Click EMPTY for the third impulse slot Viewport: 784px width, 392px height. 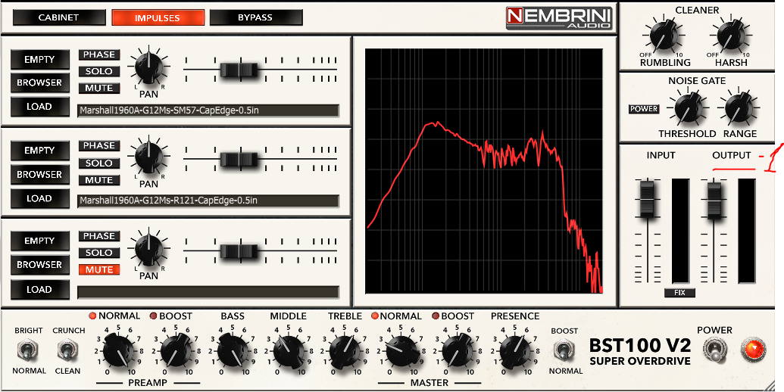(x=40, y=241)
